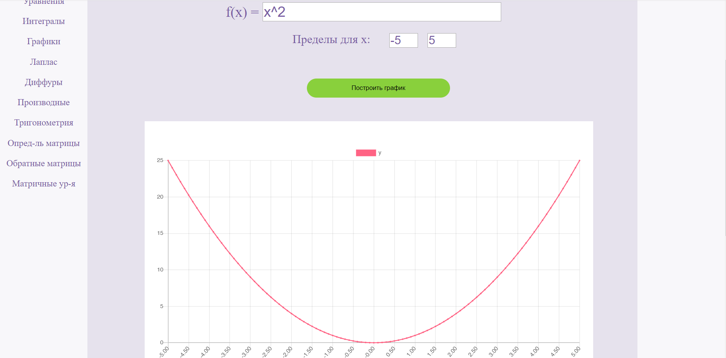Click the -0.00 x-axis tick label
The image size is (726, 358).
pos(369,352)
